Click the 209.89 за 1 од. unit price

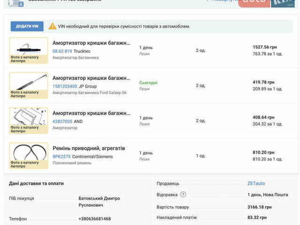click(268, 89)
